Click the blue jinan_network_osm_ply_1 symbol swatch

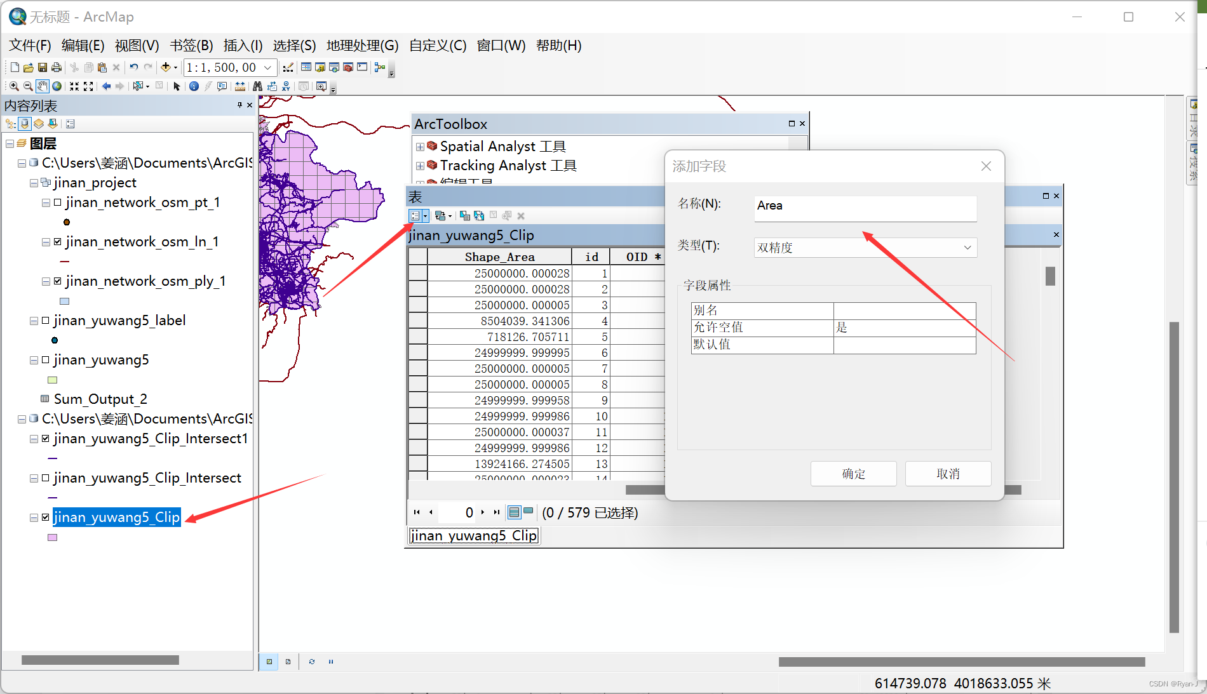[x=64, y=301]
